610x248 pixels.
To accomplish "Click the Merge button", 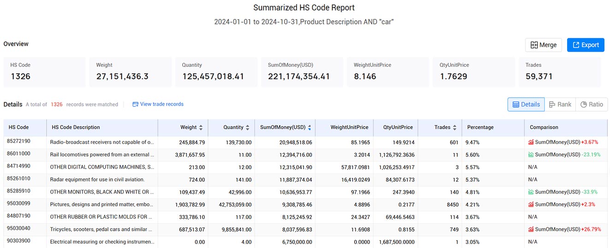I will [543, 45].
